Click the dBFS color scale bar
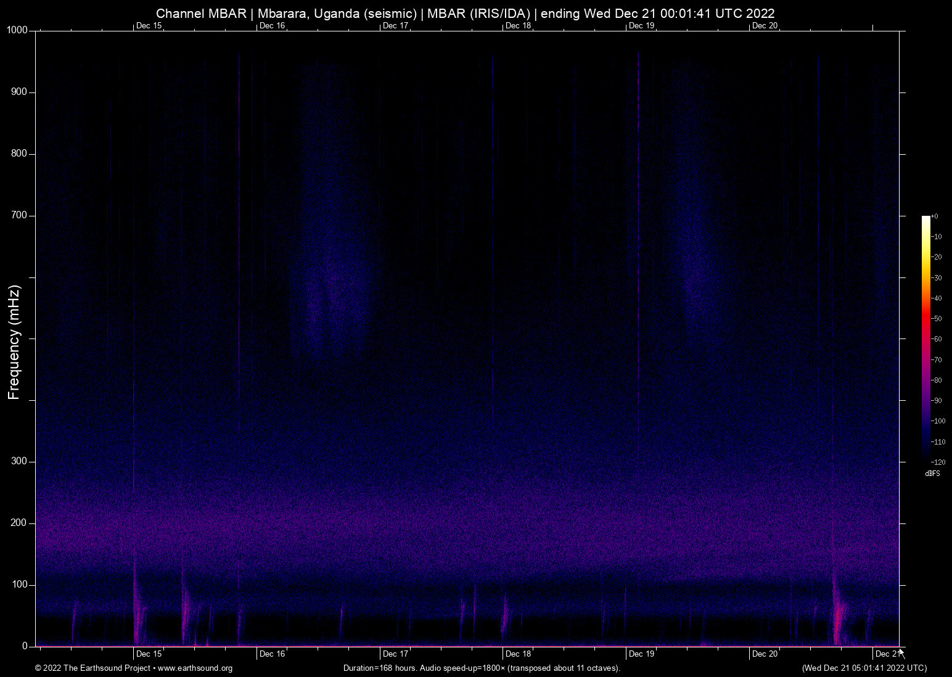952x677 pixels. 925,338
